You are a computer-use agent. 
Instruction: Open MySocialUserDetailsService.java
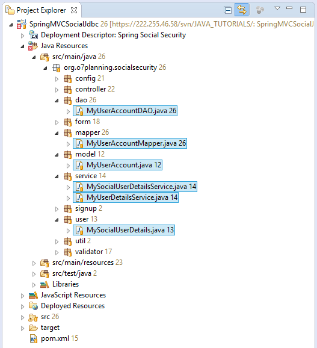[135, 187]
